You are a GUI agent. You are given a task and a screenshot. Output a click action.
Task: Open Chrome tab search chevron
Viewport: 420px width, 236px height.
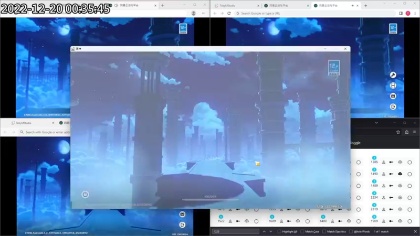(384, 4)
